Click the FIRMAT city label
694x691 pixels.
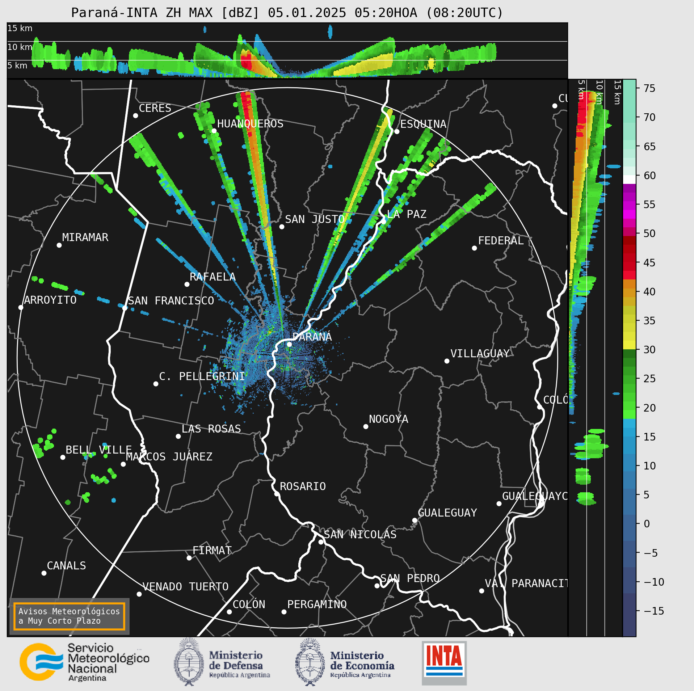click(x=212, y=550)
